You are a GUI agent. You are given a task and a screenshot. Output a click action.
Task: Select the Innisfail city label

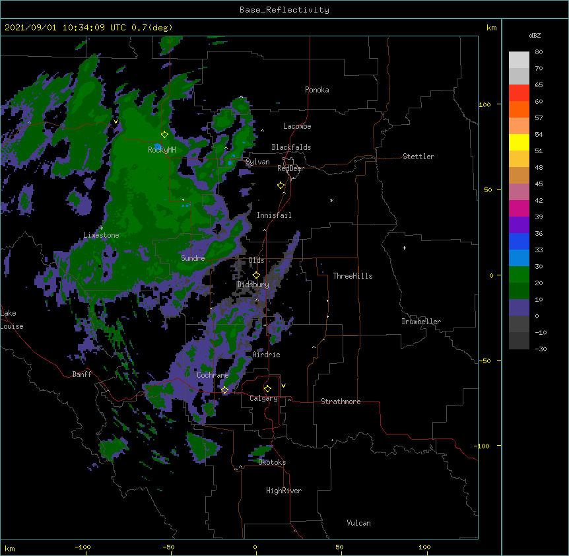click(x=274, y=215)
